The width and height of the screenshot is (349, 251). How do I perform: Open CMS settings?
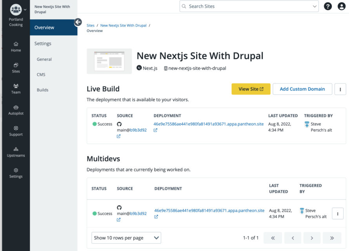tap(41, 75)
